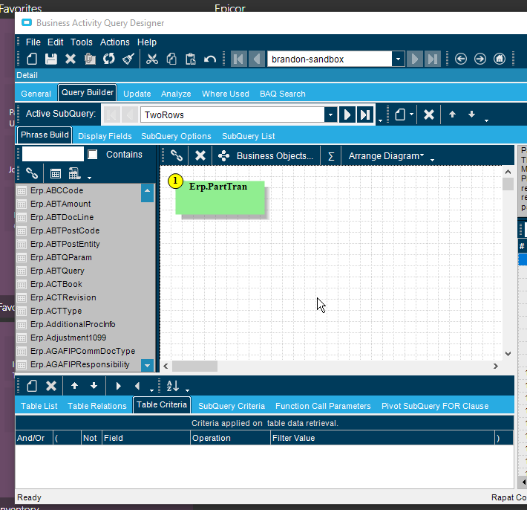Screen dimensions: 527x510
Task: Click the Home icon in toolbar
Action: click(500, 59)
